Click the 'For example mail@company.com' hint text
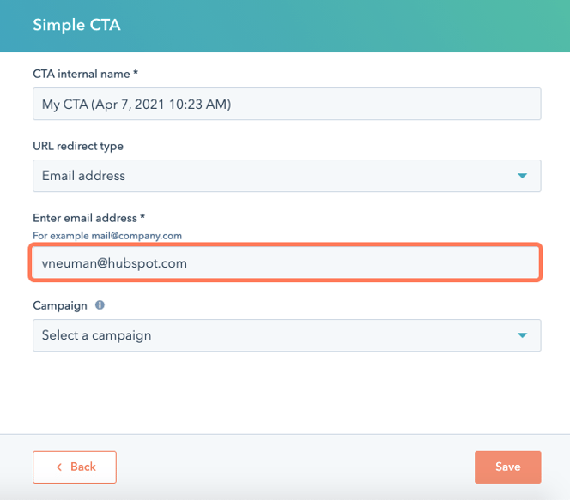The width and height of the screenshot is (570, 500). coord(107,236)
